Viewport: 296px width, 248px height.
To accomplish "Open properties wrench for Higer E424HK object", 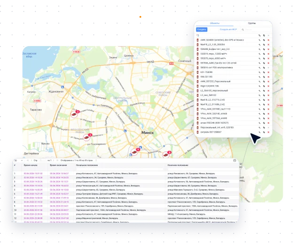I will tap(259, 86).
